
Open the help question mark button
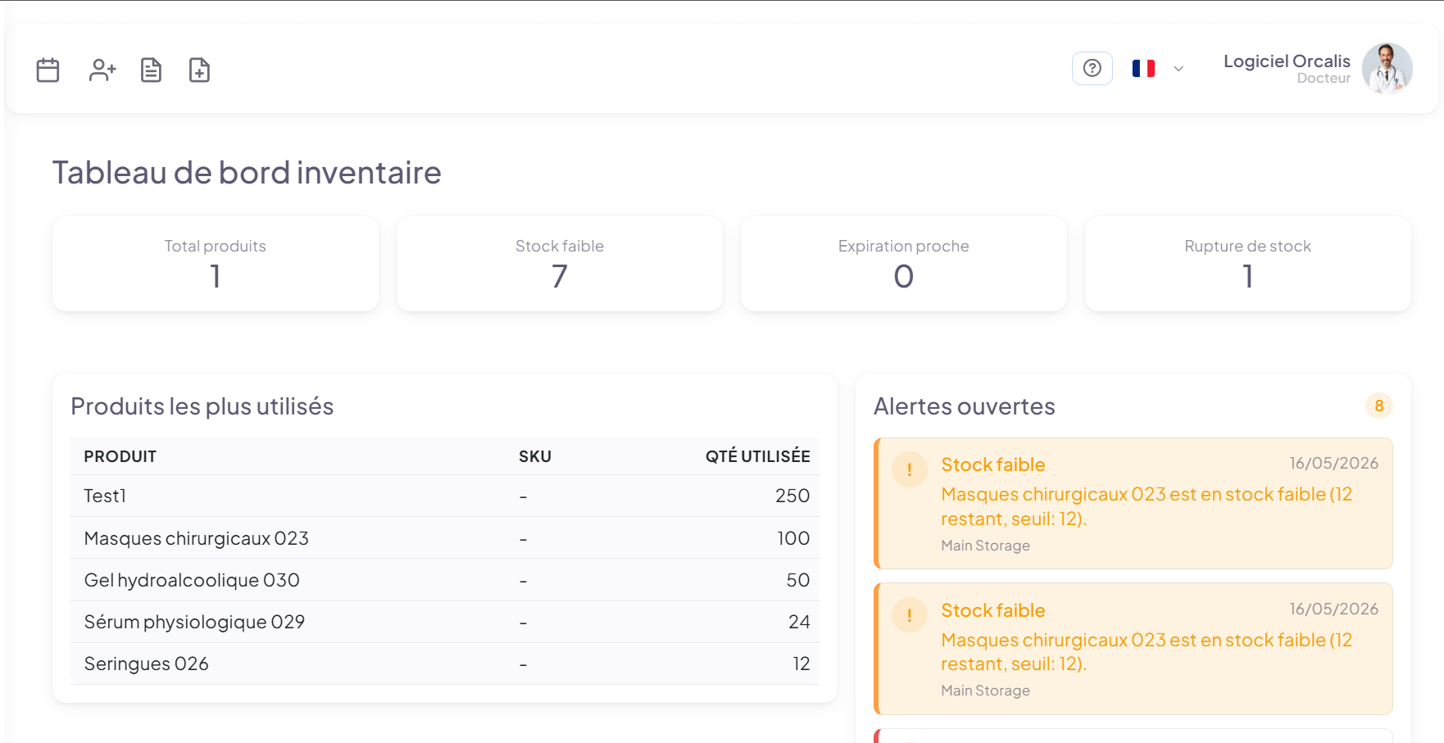pyautogui.click(x=1092, y=68)
